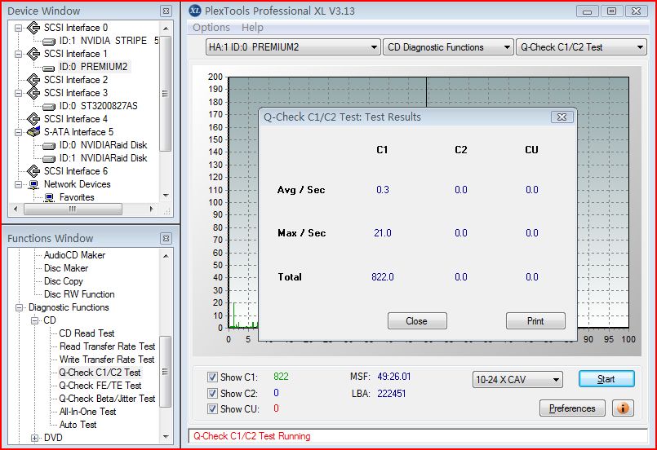Click the SCSI Interface 3 adapter icon
The width and height of the screenshot is (657, 450).
pyautogui.click(x=33, y=93)
